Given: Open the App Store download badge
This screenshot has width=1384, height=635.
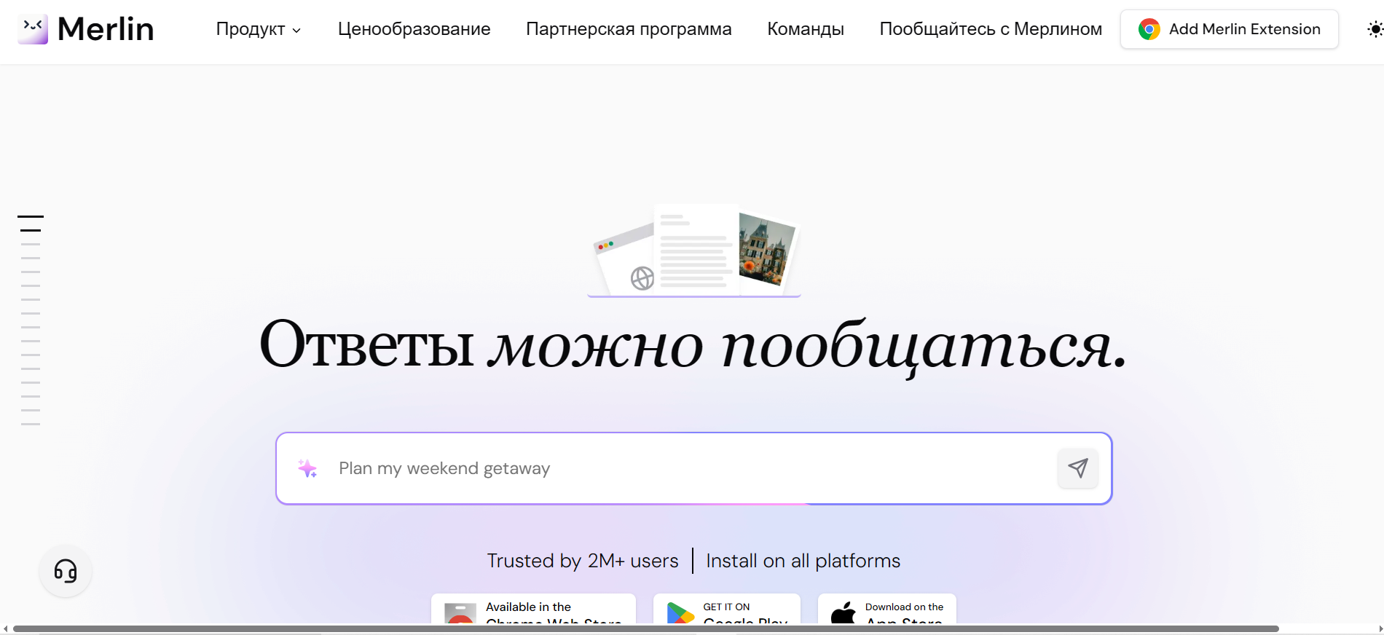Looking at the screenshot, I should tap(887, 610).
